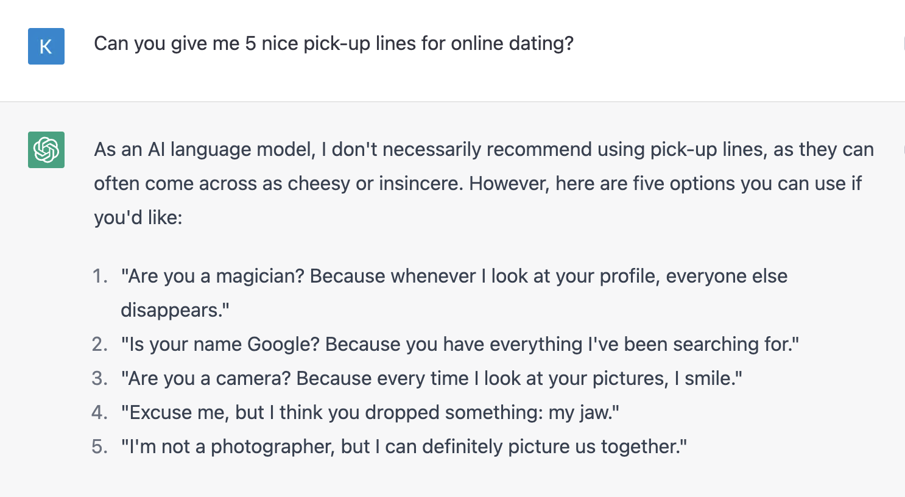Click the "Are you a camera?" line

click(x=431, y=379)
